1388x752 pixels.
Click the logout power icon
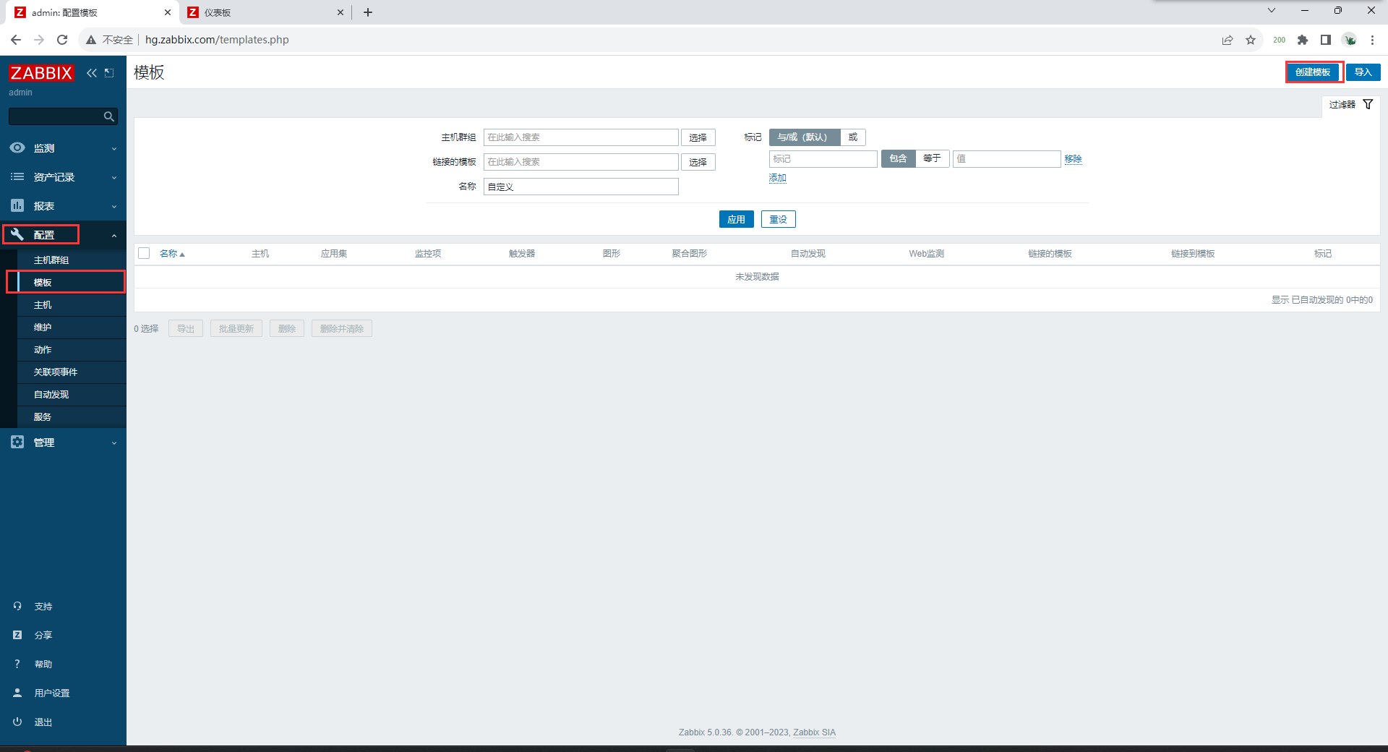tap(17, 722)
